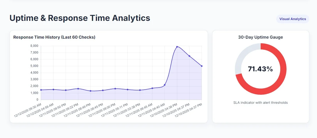
Task: Click the 71.43% gauge center value
Action: pos(260,69)
